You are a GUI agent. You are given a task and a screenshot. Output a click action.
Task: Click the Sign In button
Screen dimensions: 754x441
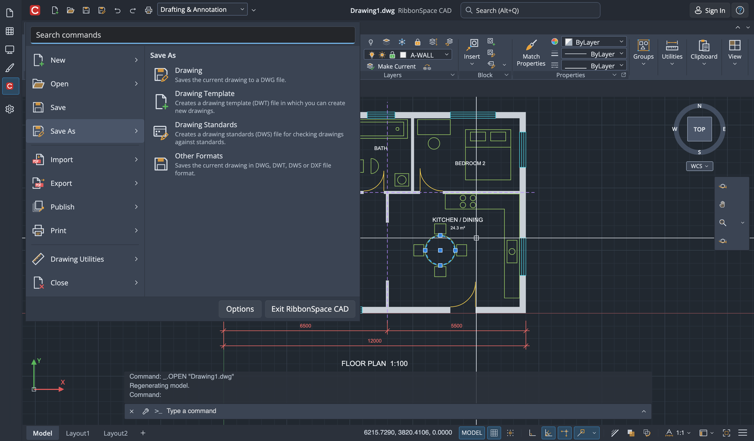pos(710,10)
